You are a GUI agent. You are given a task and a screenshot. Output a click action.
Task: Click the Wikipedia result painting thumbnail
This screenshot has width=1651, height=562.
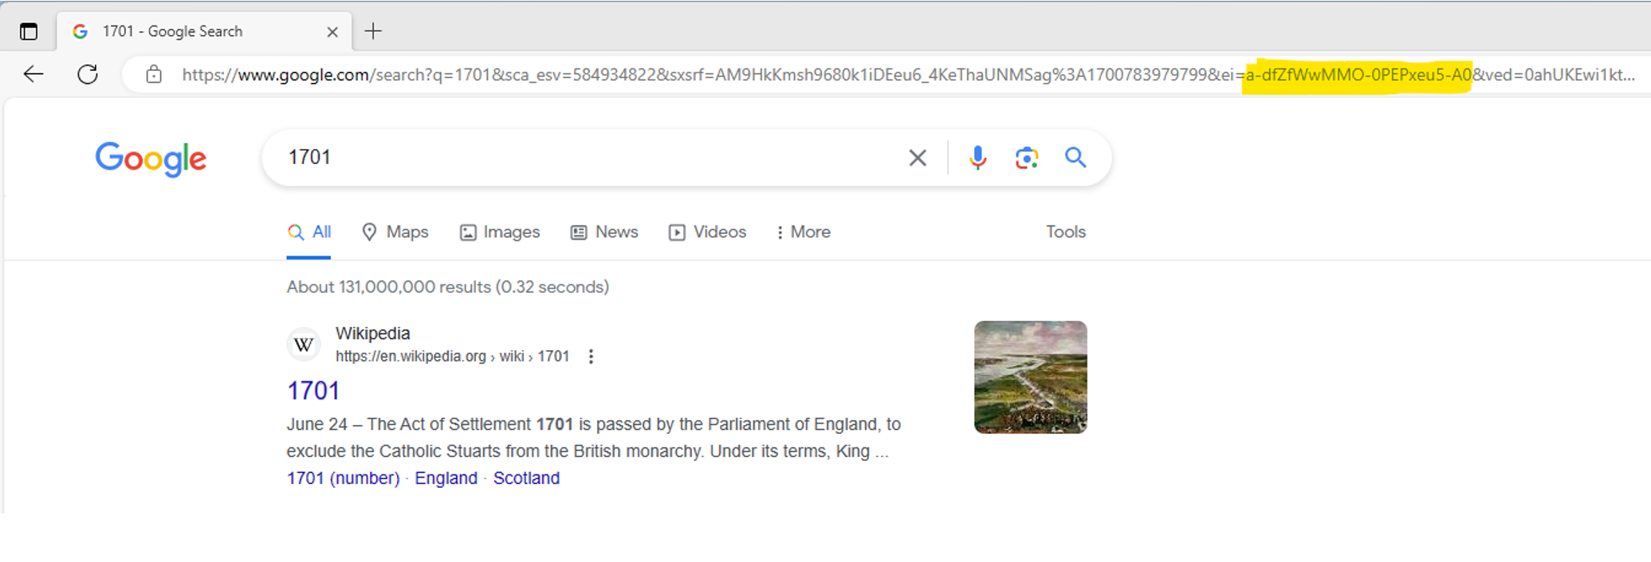point(1030,377)
